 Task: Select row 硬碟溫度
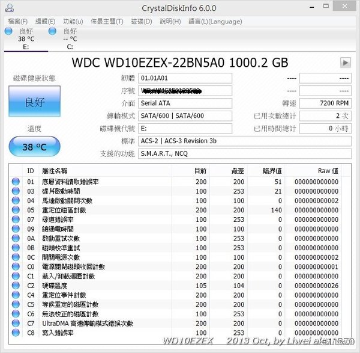pyautogui.click(x=176, y=286)
